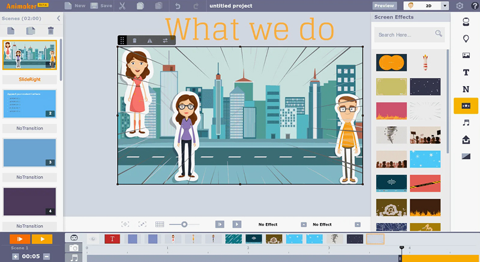Viewport: 480px width, 262px height.
Task: Toggle the canvas grid view
Action: pyautogui.click(x=160, y=224)
